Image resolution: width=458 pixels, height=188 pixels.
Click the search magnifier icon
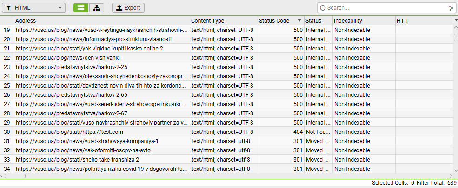(x=323, y=8)
